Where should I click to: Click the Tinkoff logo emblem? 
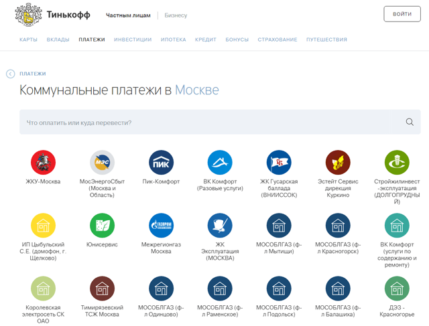[28, 15]
